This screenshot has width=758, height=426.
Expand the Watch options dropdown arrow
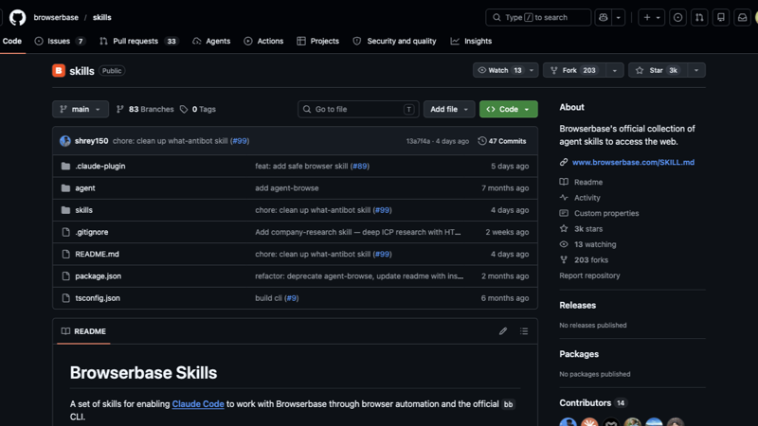(x=532, y=70)
